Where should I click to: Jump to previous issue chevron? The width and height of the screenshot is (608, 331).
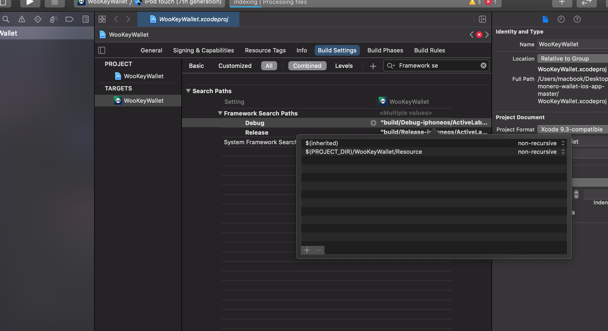[x=472, y=35]
